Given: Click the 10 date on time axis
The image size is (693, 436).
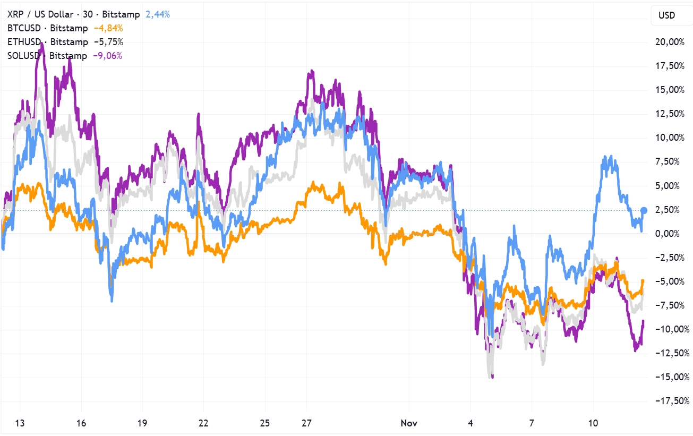Looking at the screenshot, I should coord(593,423).
